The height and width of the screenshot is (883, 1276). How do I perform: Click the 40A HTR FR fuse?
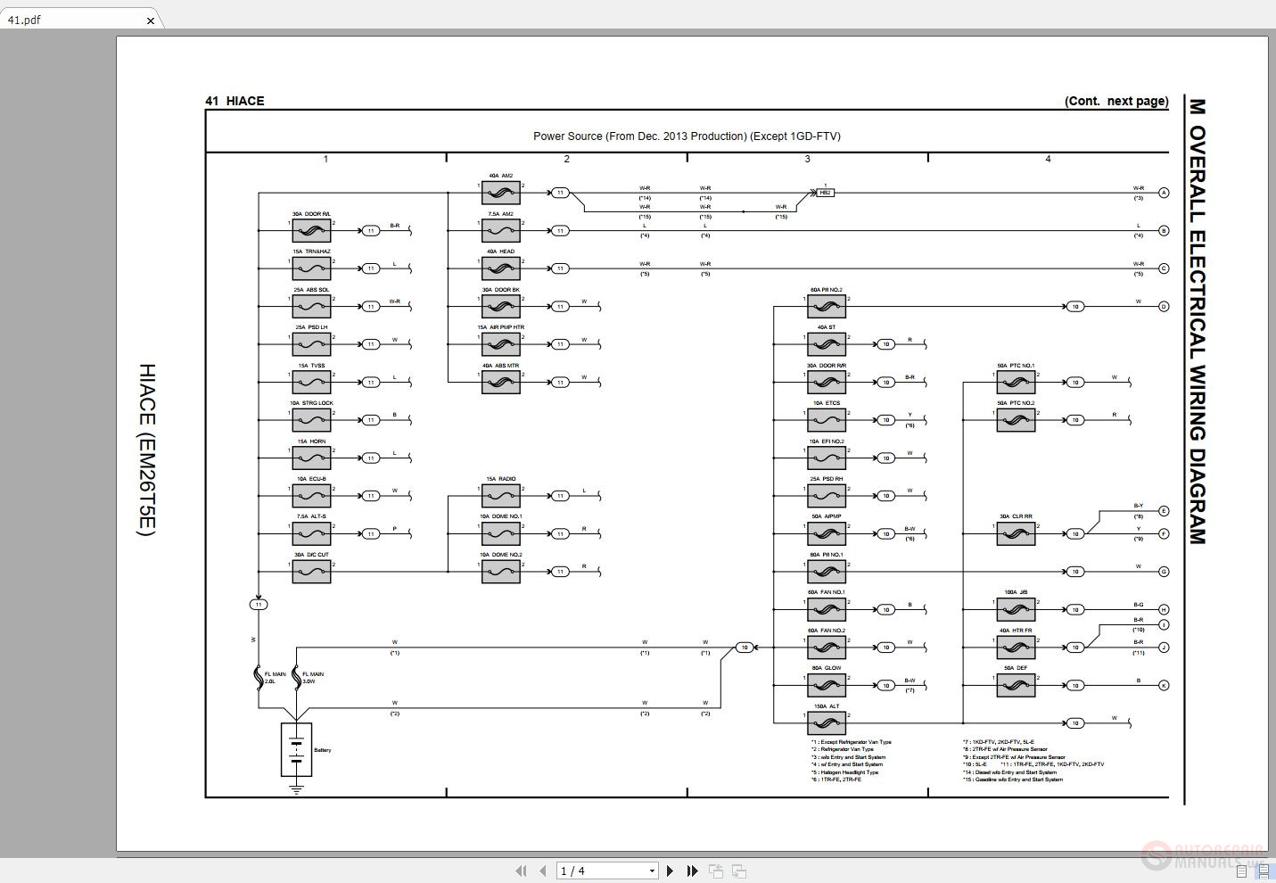(x=1016, y=648)
